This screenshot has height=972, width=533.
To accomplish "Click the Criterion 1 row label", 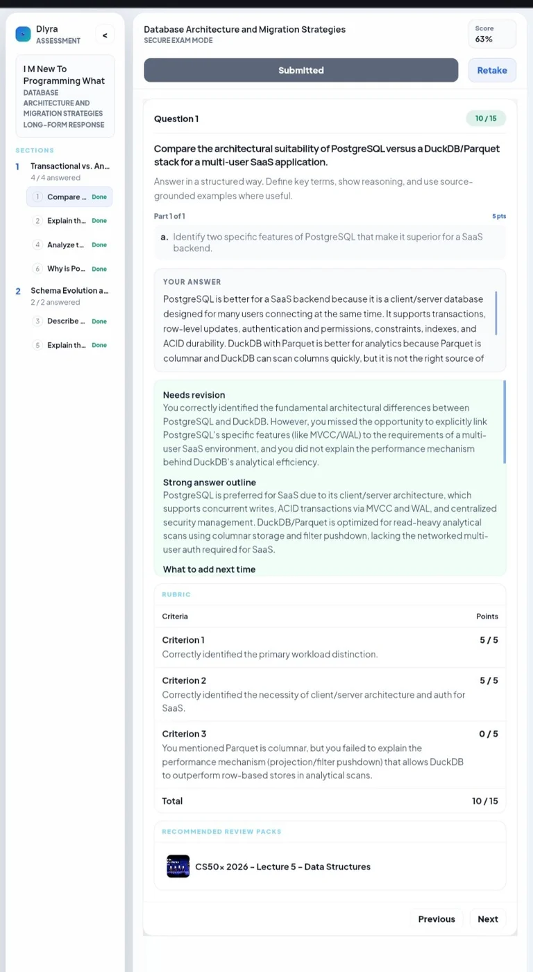I will [183, 640].
